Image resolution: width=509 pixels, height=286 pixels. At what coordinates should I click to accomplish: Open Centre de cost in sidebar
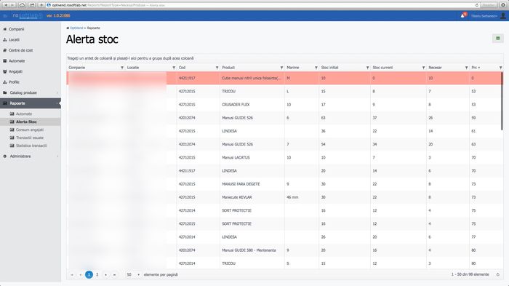31,50
